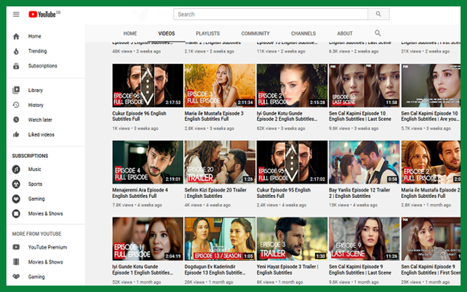Play Sen Cal Kapimi Episode 9 Last Scene thumbnail

(364, 239)
